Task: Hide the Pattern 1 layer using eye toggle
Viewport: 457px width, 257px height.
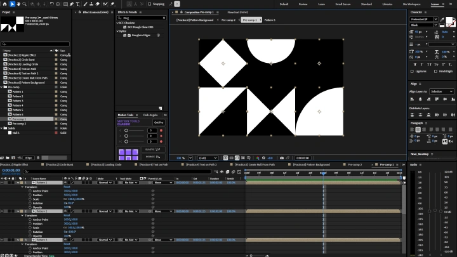Action: click(x=3, y=183)
